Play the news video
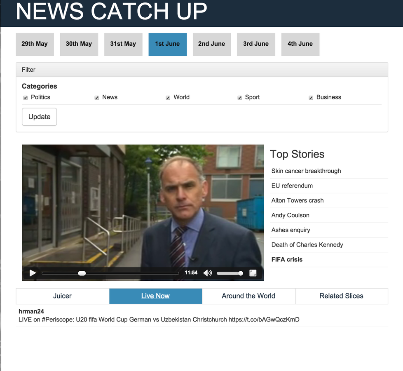 pyautogui.click(x=33, y=273)
